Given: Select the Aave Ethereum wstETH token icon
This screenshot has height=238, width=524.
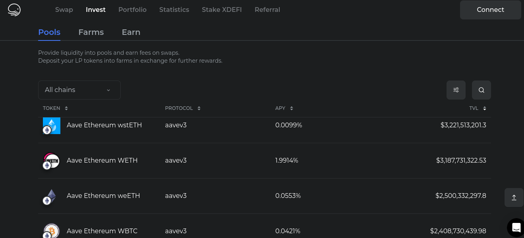Looking at the screenshot, I should (x=51, y=125).
